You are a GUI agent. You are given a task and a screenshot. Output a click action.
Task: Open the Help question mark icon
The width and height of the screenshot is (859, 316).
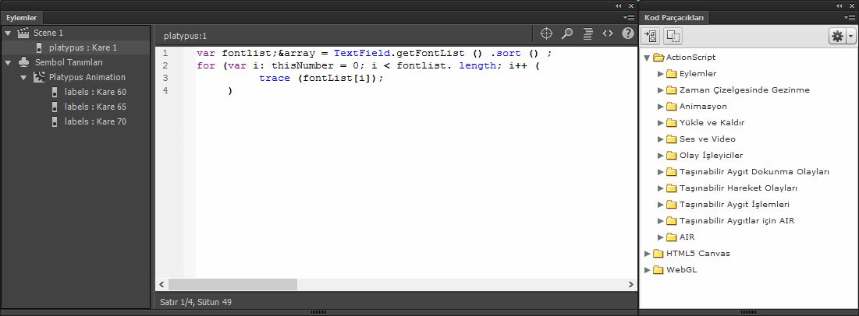(x=628, y=33)
